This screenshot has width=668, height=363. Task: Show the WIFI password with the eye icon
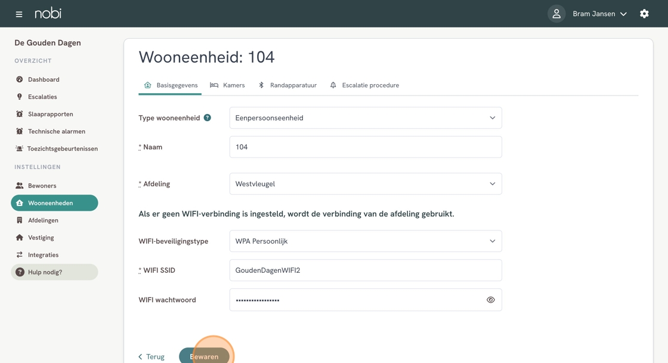[491, 300]
